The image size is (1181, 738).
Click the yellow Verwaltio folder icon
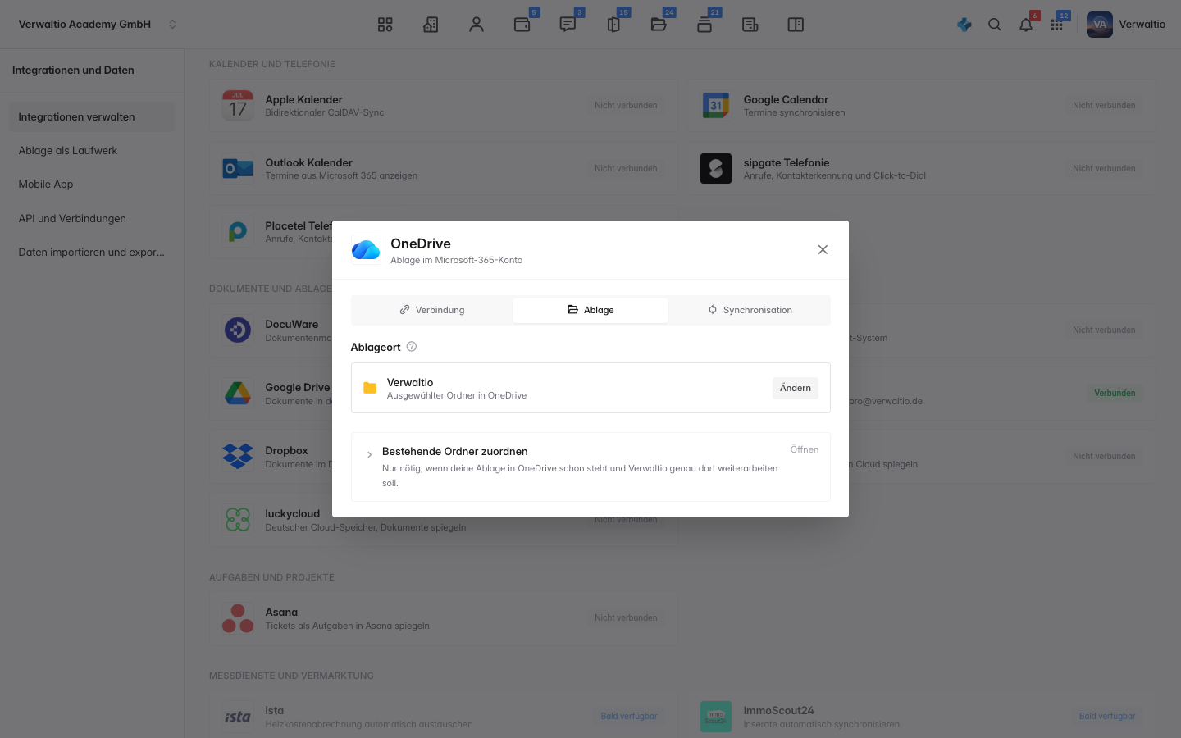tap(370, 388)
